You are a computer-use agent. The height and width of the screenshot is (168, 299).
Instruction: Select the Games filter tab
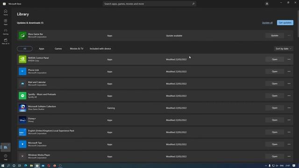coord(58,49)
